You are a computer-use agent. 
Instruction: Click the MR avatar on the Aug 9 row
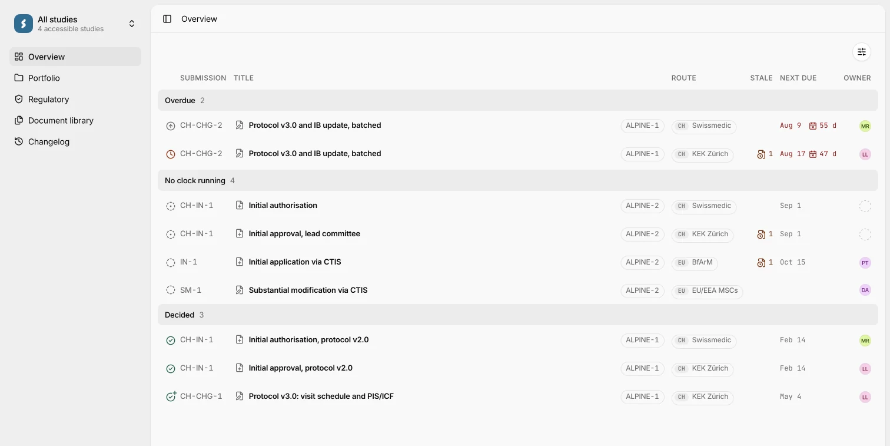(x=865, y=126)
